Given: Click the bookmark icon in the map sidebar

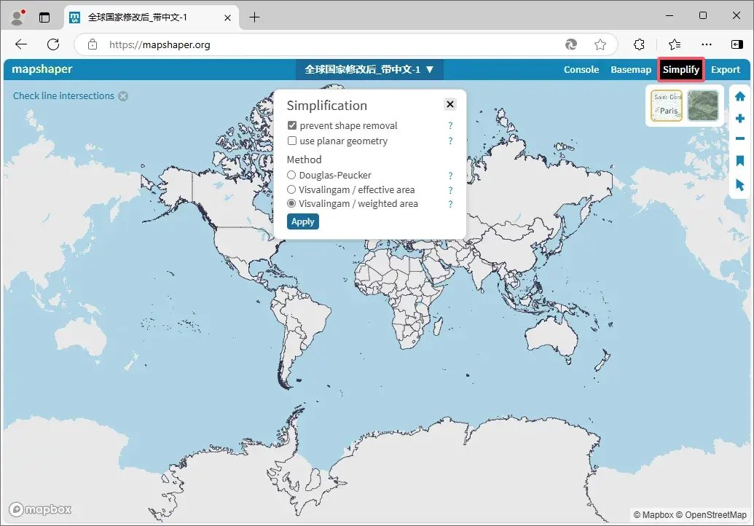Looking at the screenshot, I should (x=739, y=161).
